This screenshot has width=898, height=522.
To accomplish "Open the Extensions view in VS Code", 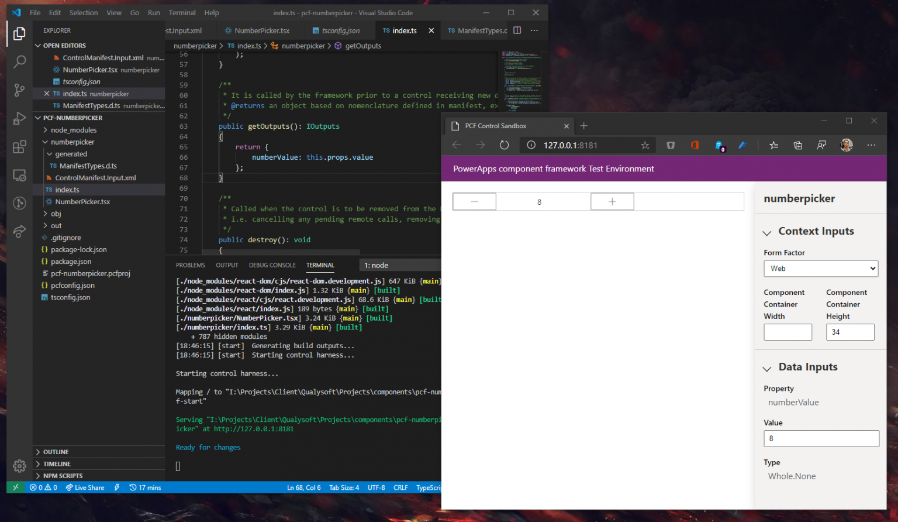I will tap(19, 146).
